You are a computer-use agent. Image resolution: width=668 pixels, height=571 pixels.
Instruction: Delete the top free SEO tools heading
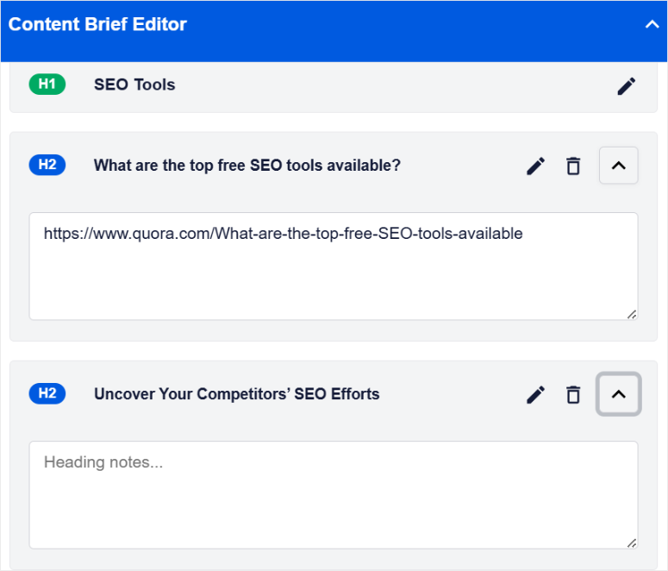tap(573, 166)
